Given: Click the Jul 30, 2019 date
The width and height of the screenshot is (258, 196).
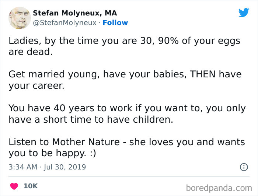Looking at the screenshot, I should pos(66,167).
